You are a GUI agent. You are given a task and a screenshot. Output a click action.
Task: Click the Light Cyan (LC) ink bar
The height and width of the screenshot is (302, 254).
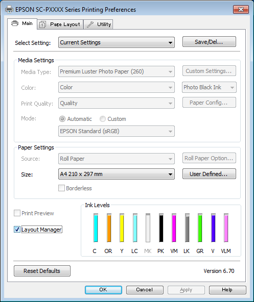(135, 228)
